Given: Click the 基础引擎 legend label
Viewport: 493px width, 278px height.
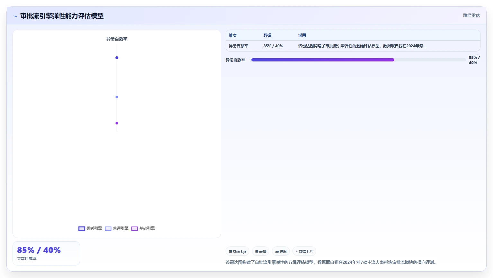Looking at the screenshot, I should (x=147, y=228).
